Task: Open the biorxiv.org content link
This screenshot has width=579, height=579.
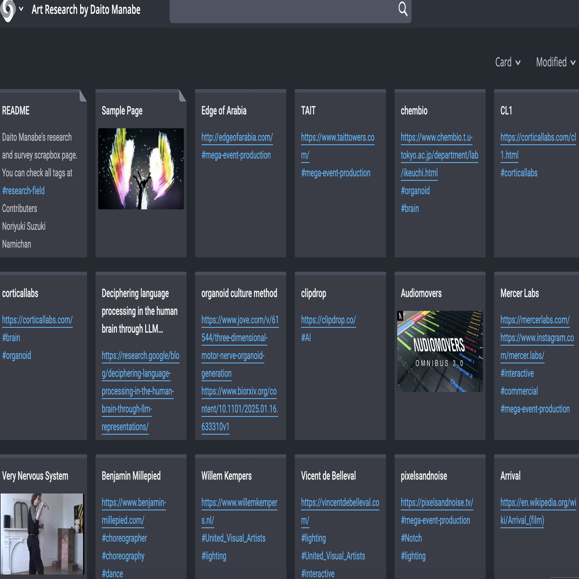Action: [240, 409]
